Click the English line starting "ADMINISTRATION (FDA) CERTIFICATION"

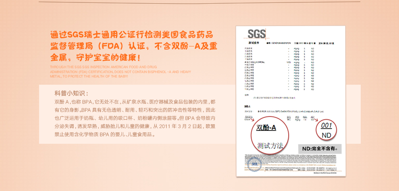click(x=121, y=72)
